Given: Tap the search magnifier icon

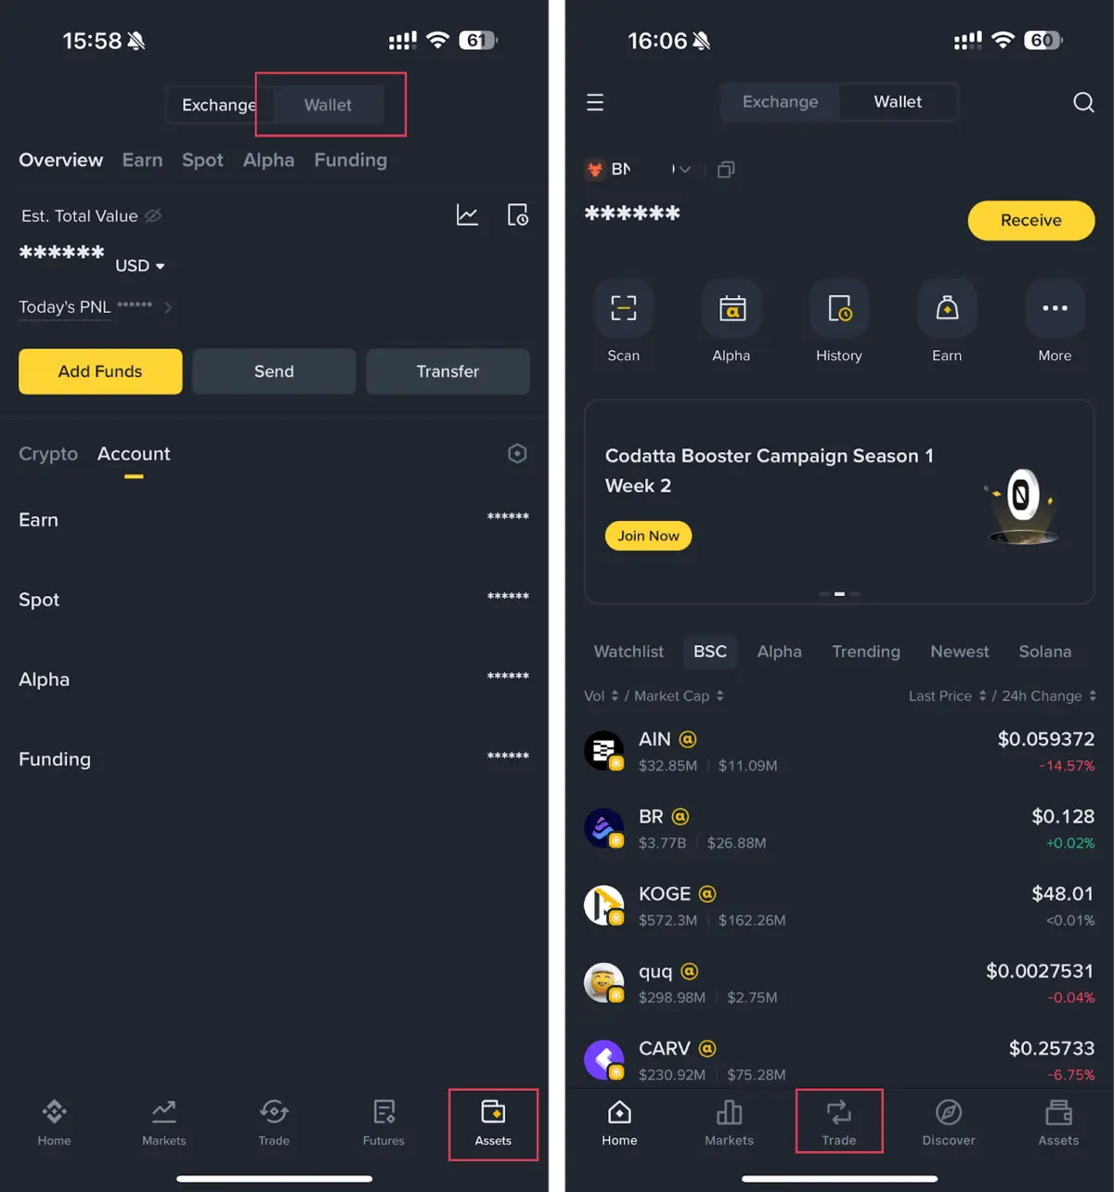Looking at the screenshot, I should (x=1083, y=102).
